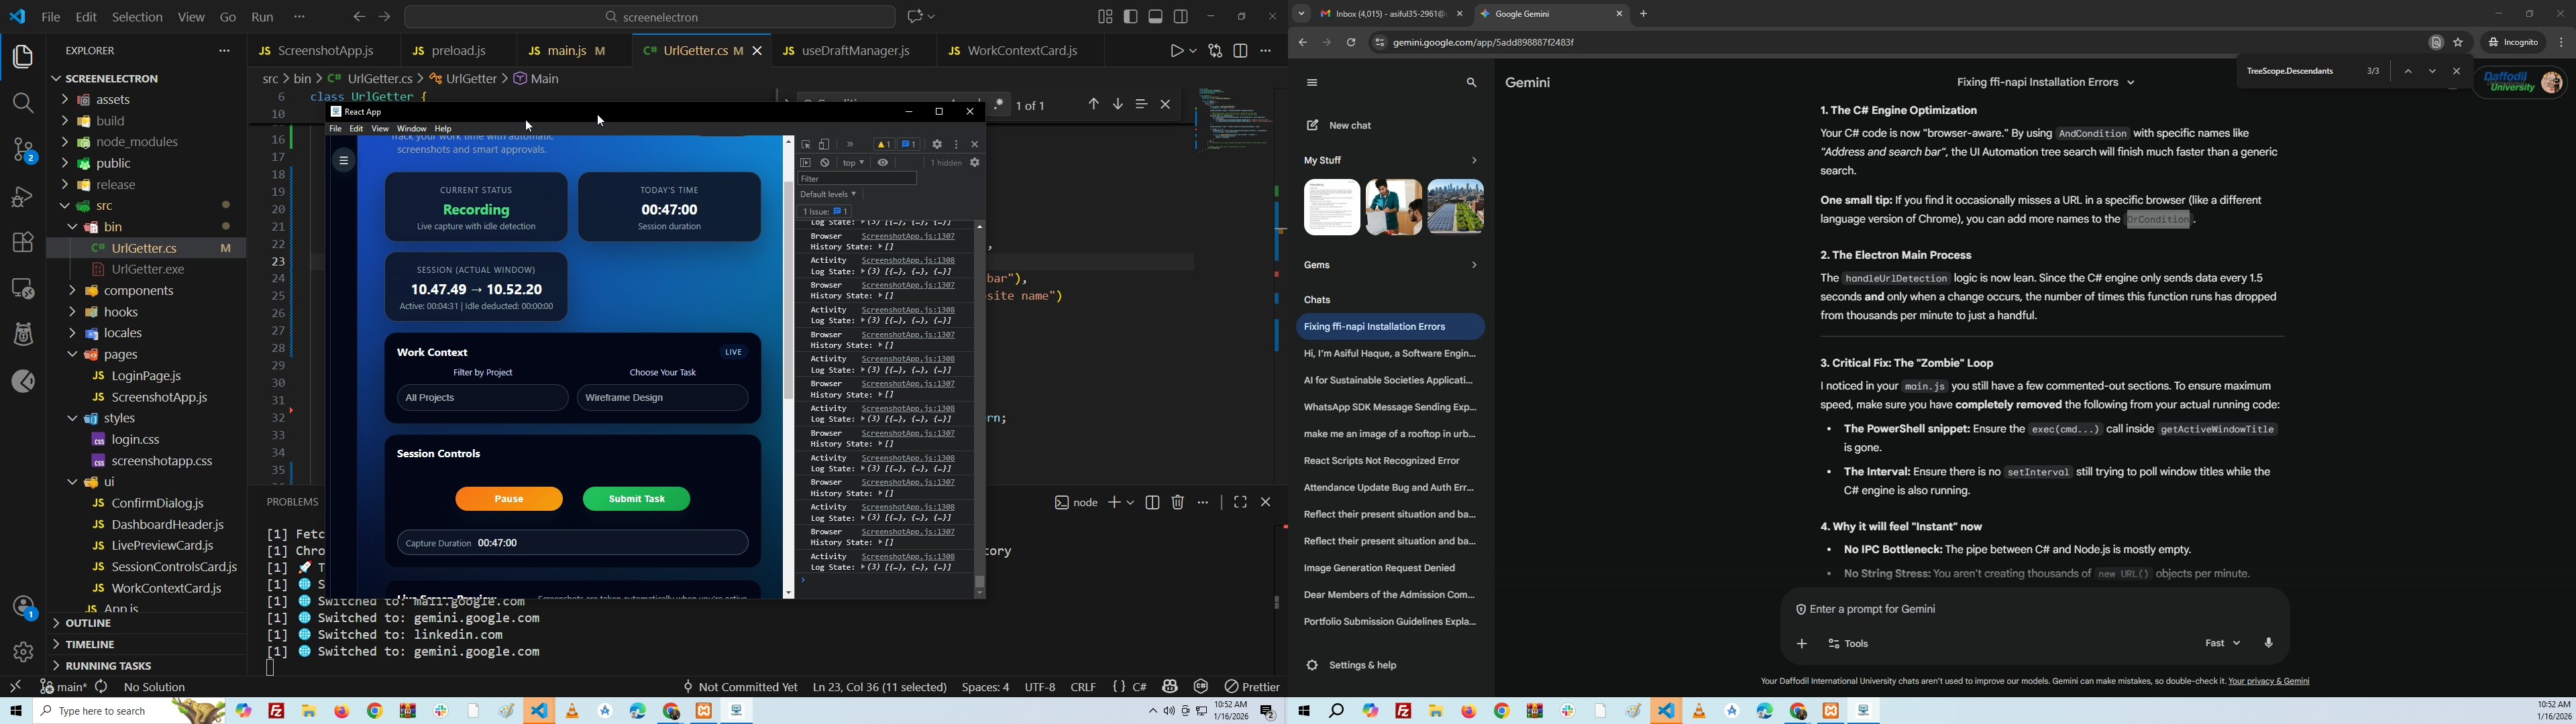Open the Extensions view in VS Code
The height and width of the screenshot is (724, 2576).
23,242
